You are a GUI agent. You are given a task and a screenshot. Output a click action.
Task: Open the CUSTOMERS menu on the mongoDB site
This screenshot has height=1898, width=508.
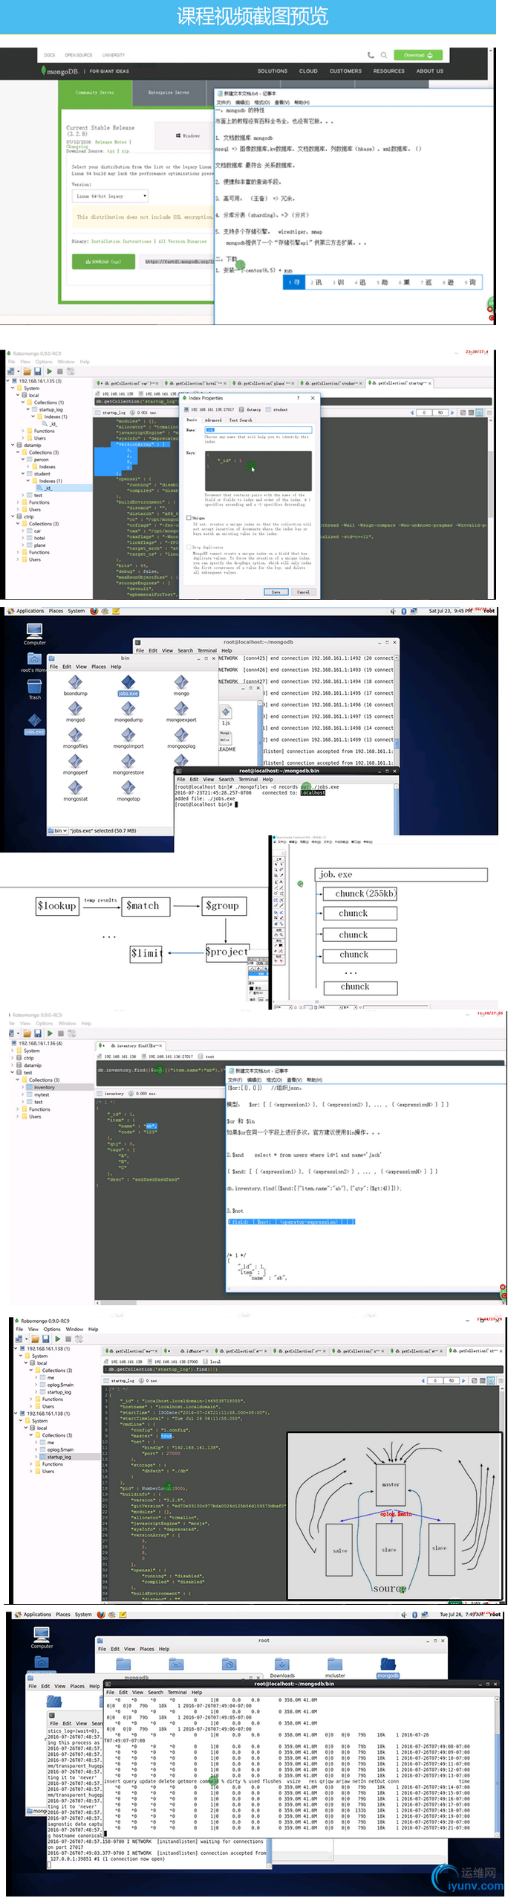(x=345, y=71)
